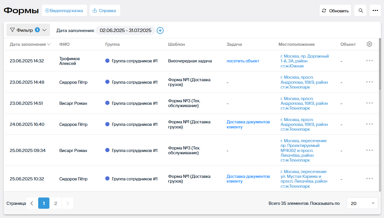Click the search magnifier icon
The image size is (384, 218).
(x=361, y=11)
